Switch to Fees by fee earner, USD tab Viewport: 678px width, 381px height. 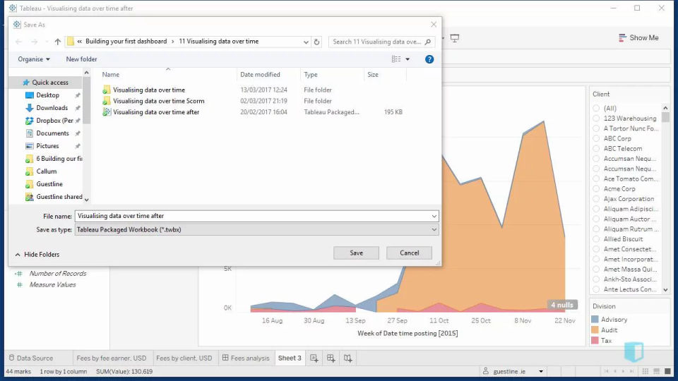coord(111,358)
